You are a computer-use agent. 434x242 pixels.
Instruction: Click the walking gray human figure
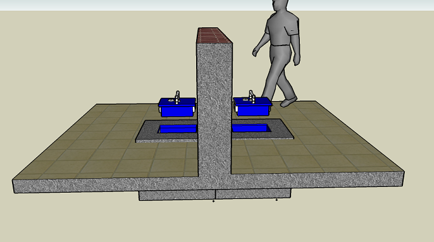(278, 52)
